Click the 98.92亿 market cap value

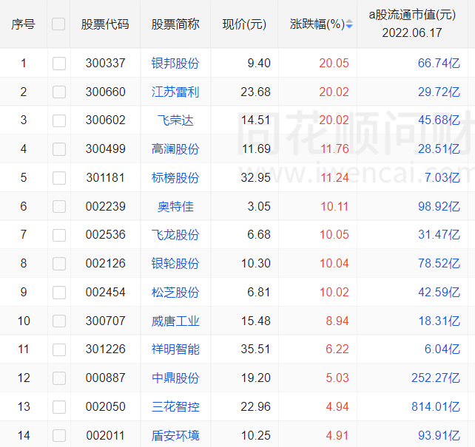439,207
